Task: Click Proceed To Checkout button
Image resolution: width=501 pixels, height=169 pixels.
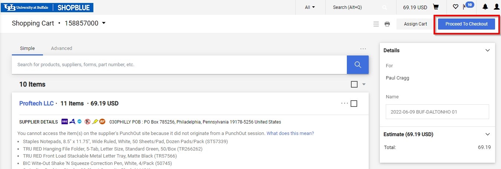Action: pos(467,24)
